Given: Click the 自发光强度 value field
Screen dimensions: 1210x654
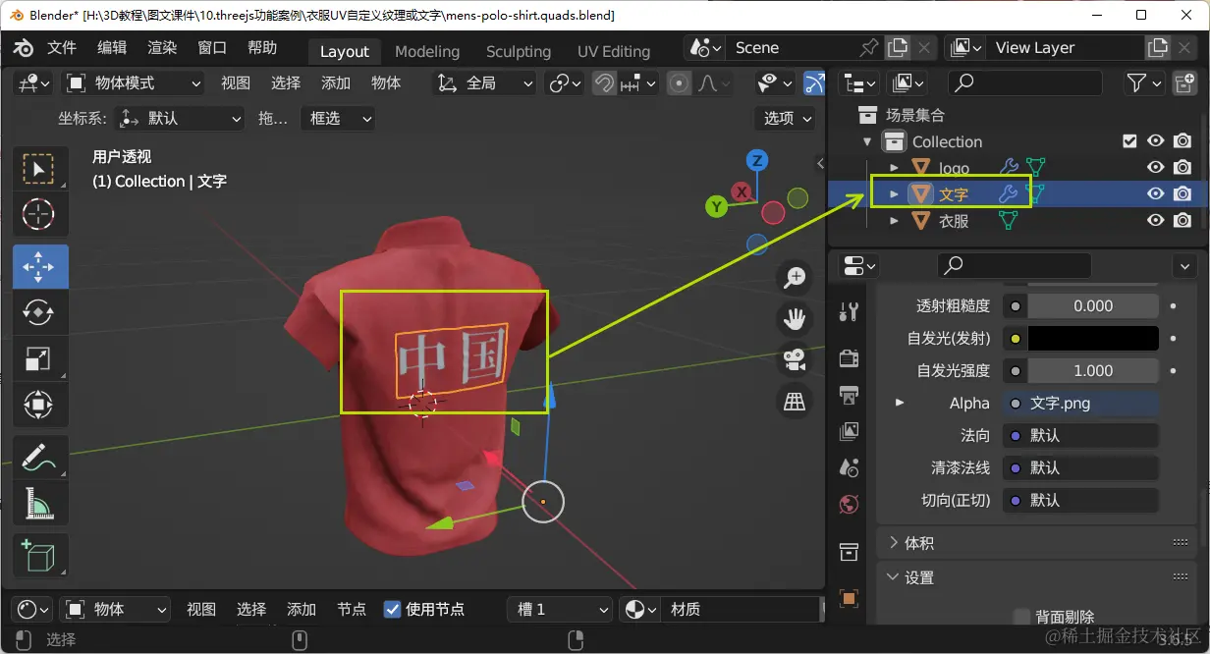Looking at the screenshot, I should click(x=1092, y=371).
